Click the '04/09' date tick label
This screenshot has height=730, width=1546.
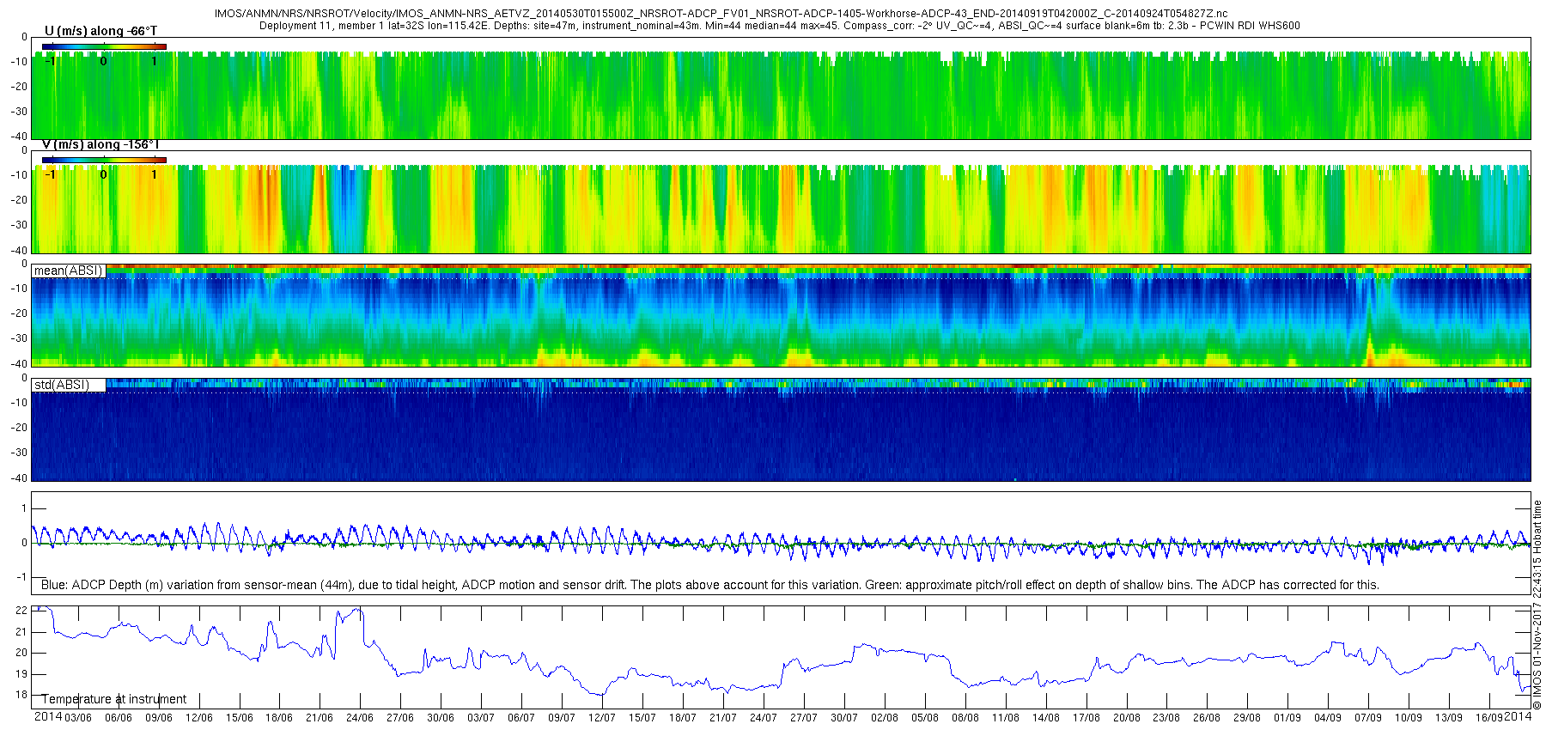1328,718
